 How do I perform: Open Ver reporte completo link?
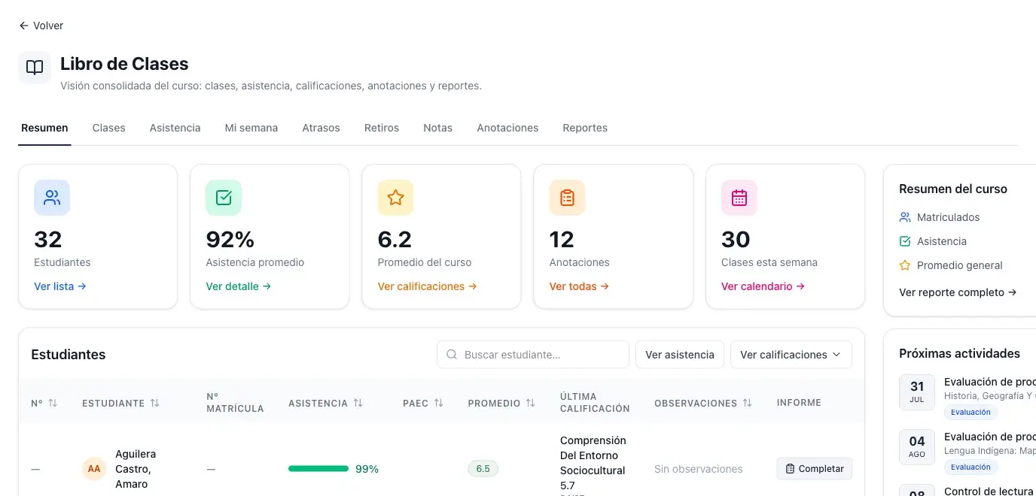coord(958,292)
